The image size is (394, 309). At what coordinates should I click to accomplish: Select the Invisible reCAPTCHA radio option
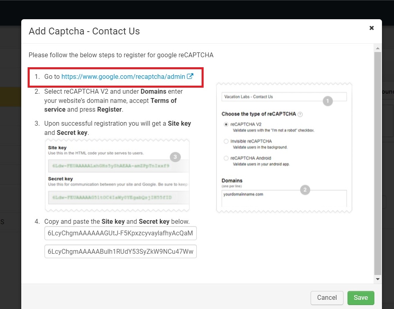point(226,141)
